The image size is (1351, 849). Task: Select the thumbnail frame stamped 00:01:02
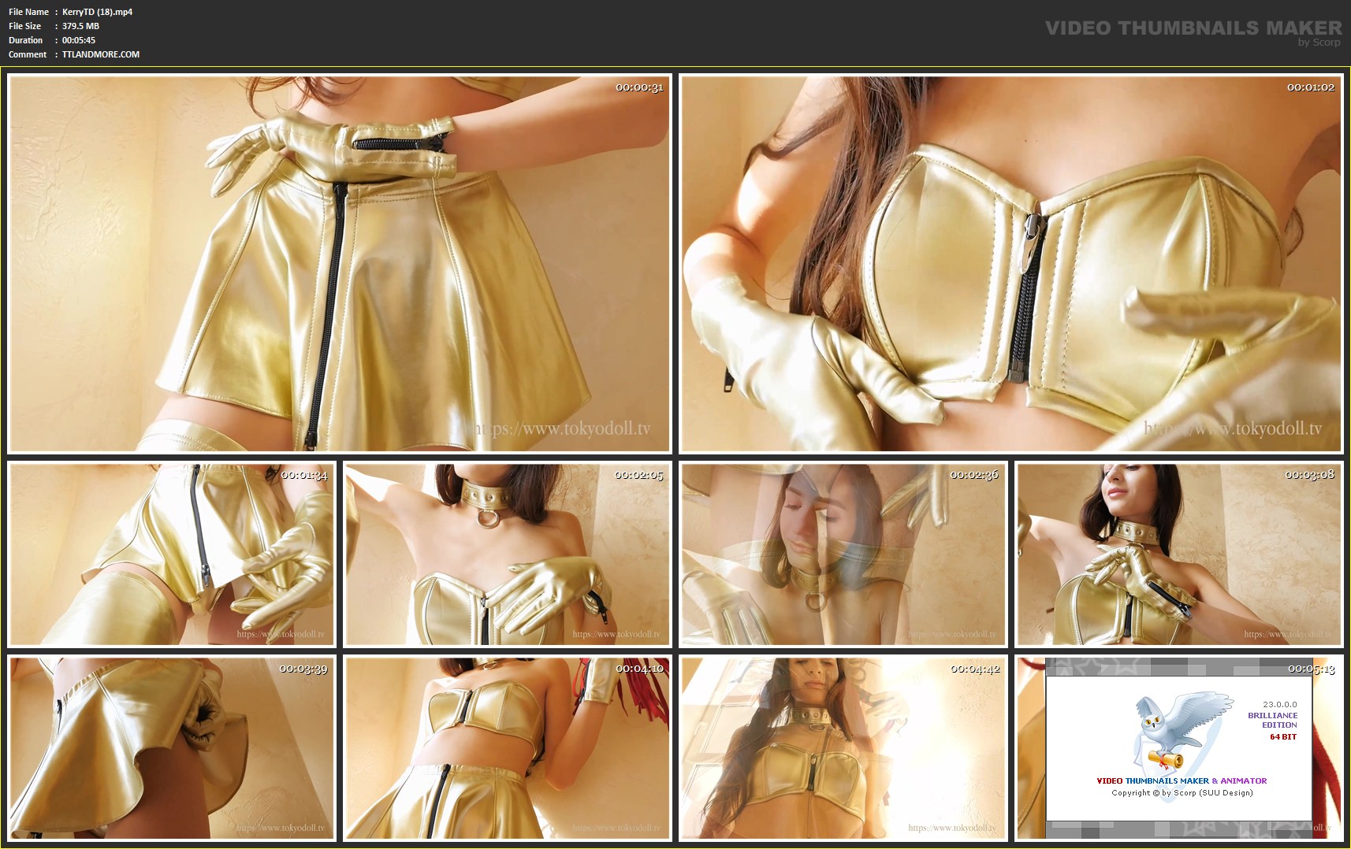tap(1010, 264)
